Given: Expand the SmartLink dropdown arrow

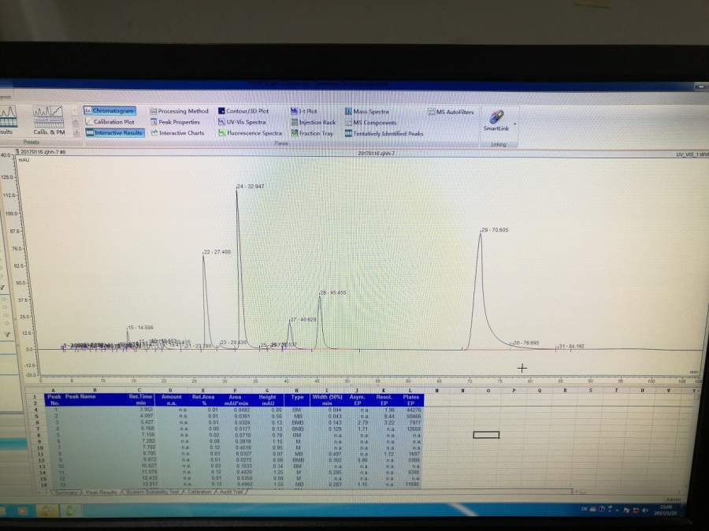Looking at the screenshot, I should point(514,124).
